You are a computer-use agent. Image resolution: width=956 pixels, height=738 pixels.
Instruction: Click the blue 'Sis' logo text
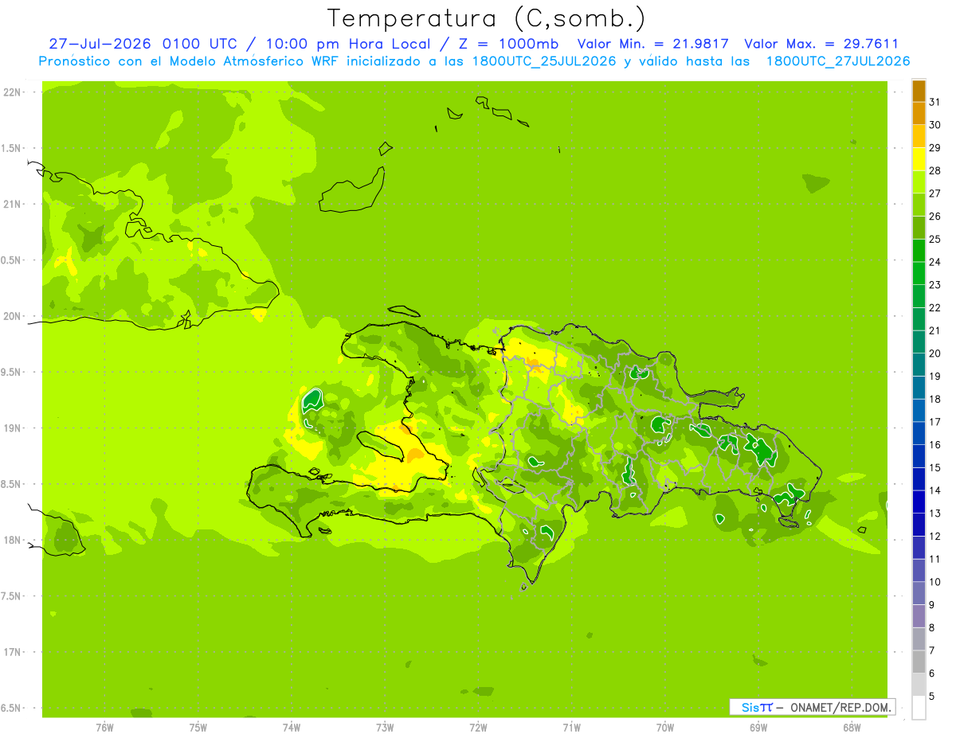pos(749,707)
